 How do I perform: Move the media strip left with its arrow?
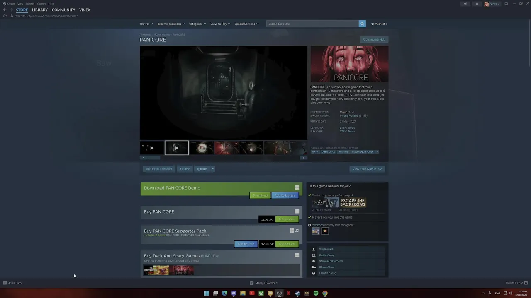coord(144,158)
